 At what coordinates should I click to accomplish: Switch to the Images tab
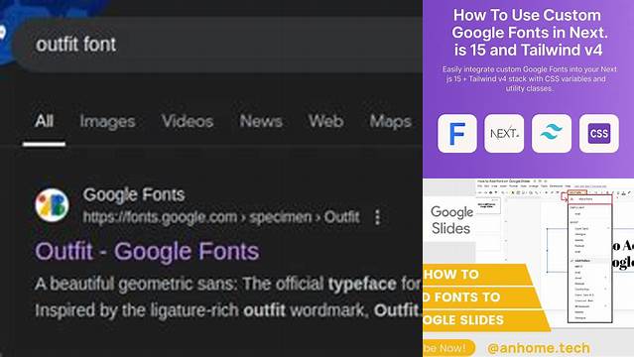tap(107, 121)
